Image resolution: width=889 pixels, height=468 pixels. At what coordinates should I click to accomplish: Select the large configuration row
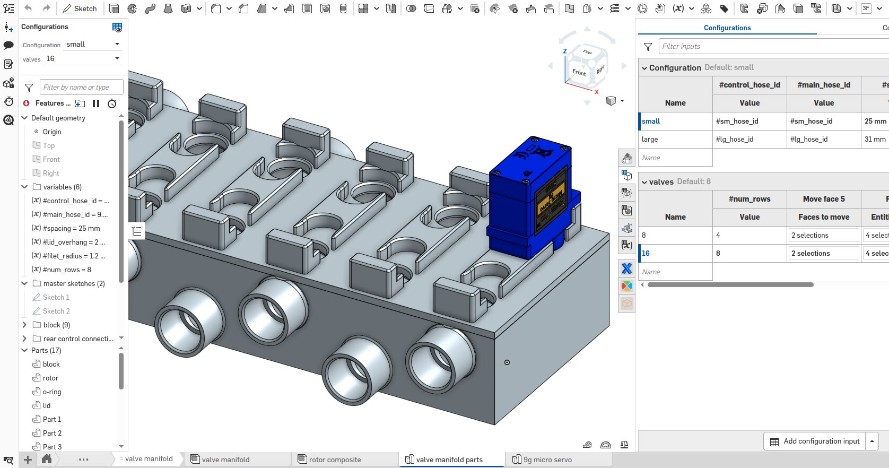675,140
